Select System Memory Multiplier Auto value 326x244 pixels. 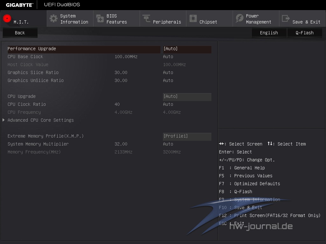tap(168, 144)
